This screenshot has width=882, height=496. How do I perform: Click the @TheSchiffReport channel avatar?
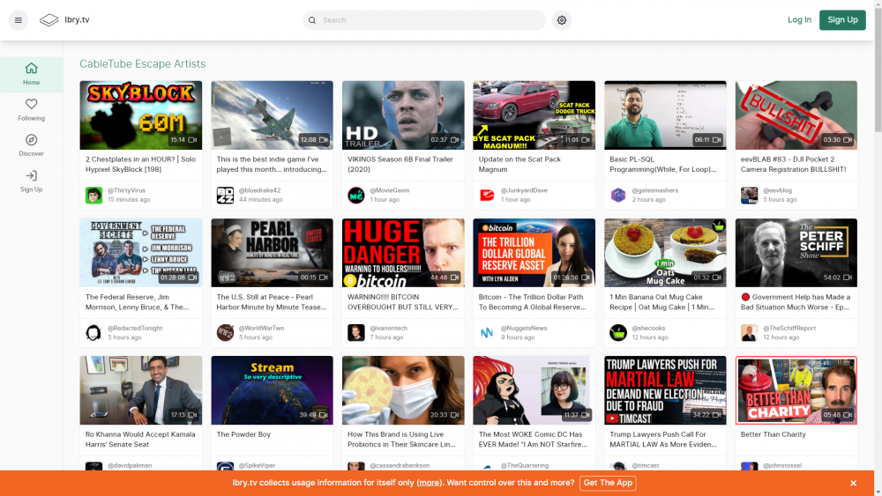pyautogui.click(x=749, y=332)
